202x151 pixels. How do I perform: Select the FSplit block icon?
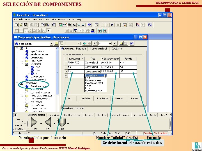click(48, 122)
